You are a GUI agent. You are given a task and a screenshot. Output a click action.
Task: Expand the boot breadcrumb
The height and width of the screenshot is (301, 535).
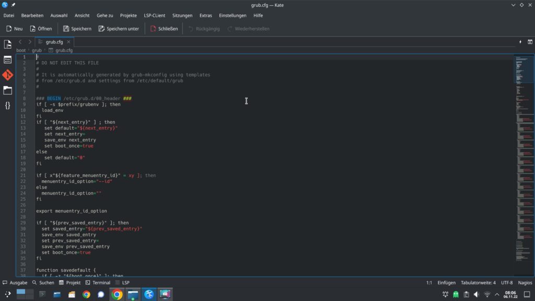[x=21, y=50]
